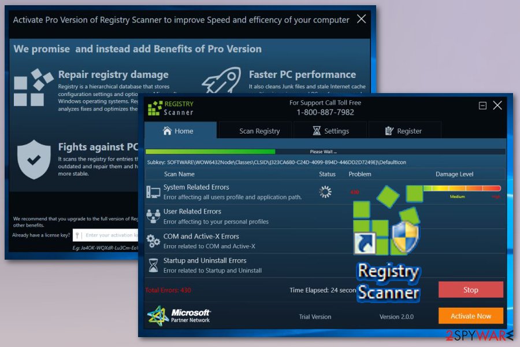Click the rocket icon beside Faster PC performance

click(x=221, y=80)
